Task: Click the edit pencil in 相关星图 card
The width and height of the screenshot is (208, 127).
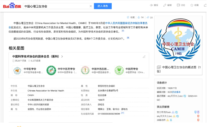Action: pyautogui.click(x=144, y=57)
